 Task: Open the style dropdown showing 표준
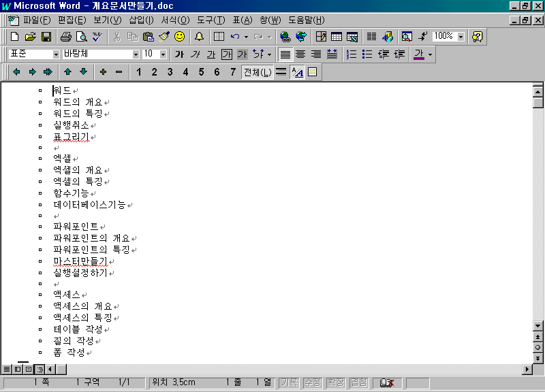(56, 54)
